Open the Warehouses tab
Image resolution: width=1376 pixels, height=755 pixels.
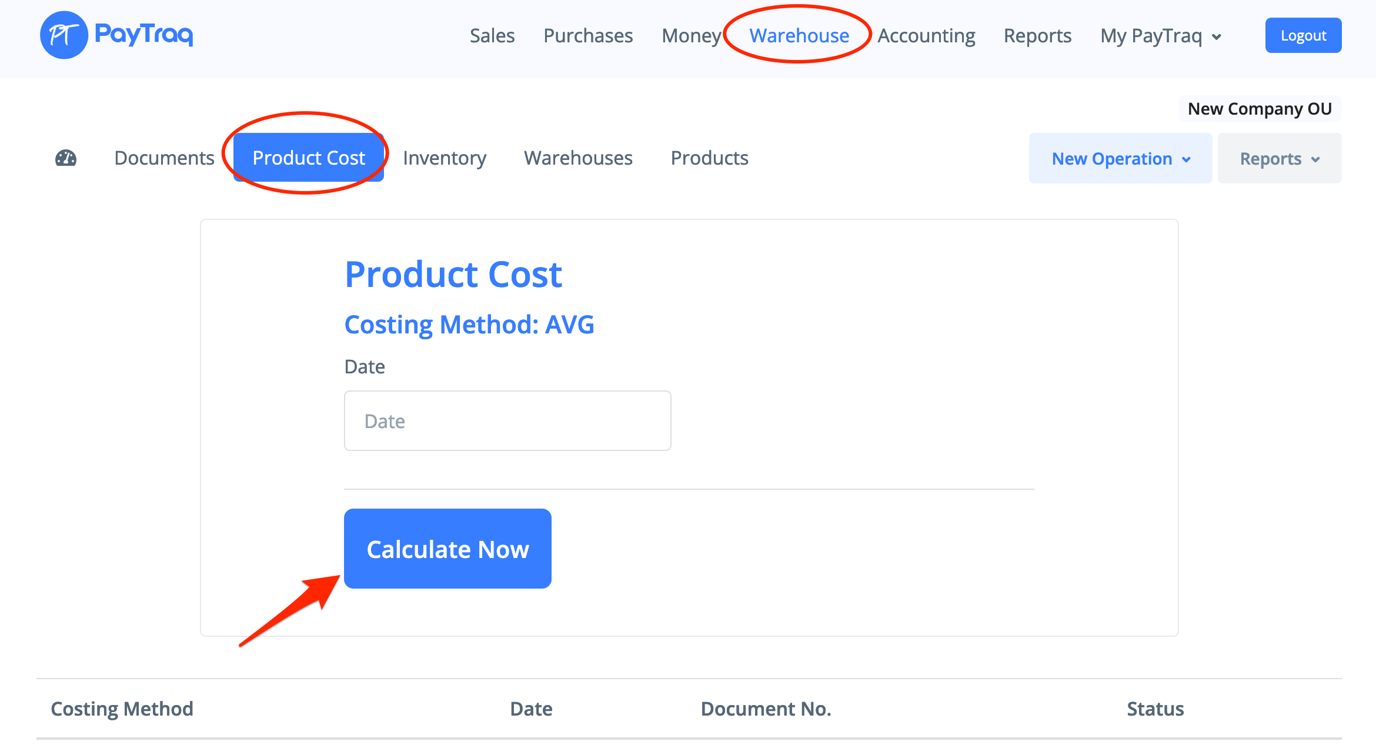[x=578, y=158]
